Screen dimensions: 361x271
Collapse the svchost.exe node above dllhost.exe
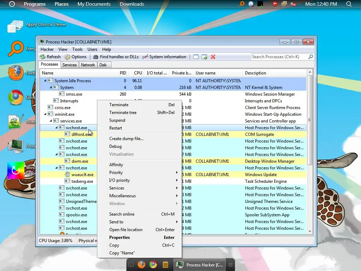[x=56, y=127]
